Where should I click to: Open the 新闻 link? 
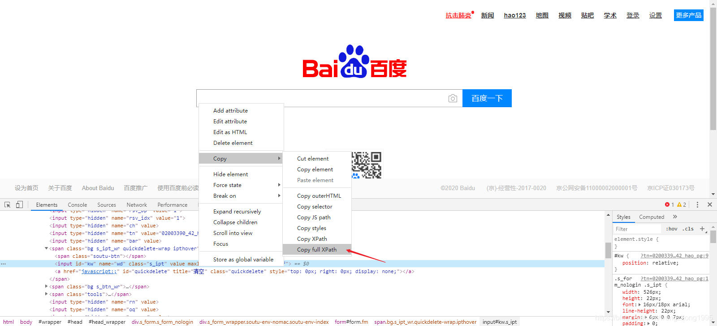(x=488, y=15)
